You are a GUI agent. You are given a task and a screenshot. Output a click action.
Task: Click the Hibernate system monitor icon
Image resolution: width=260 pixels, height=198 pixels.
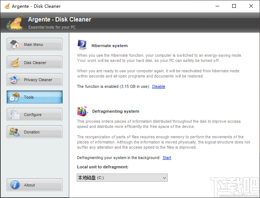[x=82, y=45]
